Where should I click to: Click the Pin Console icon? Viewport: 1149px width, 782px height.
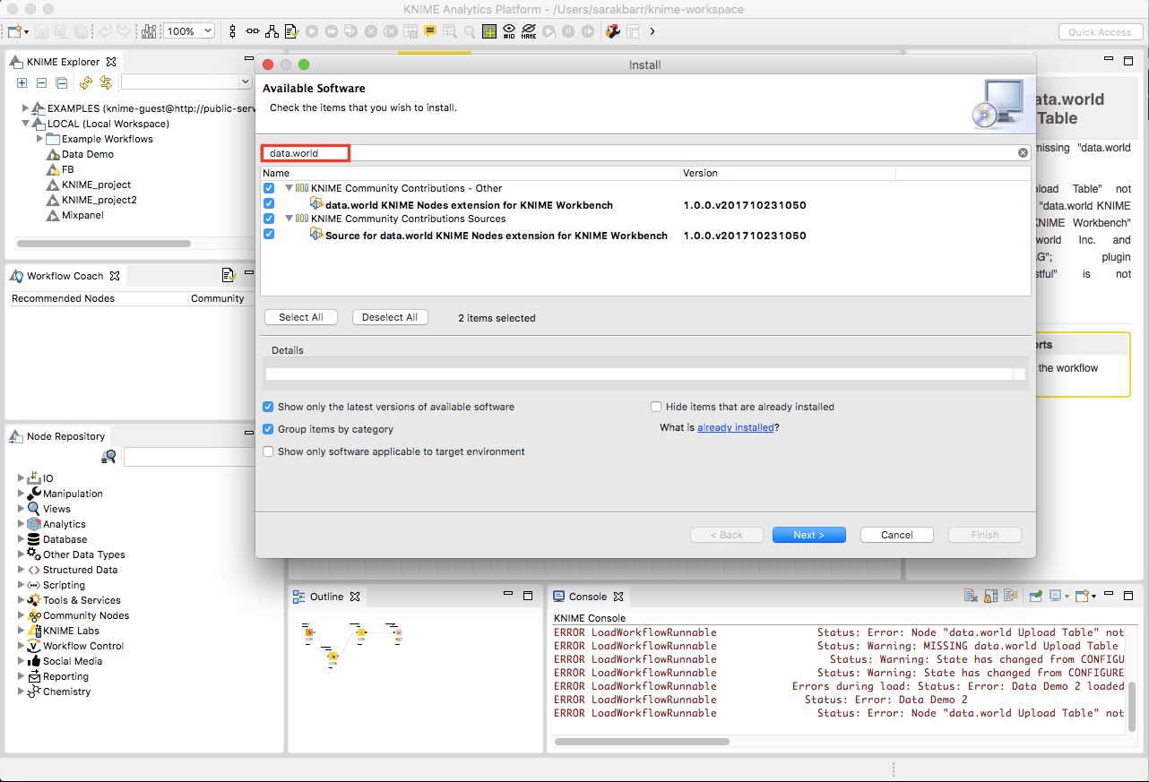[x=1036, y=595]
